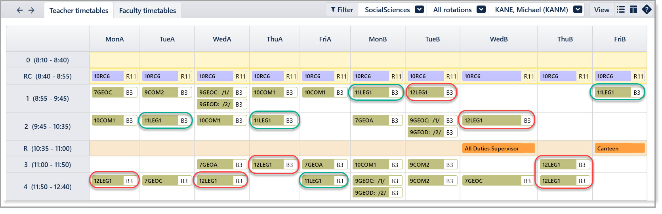Click the WedB column header

tap(499, 39)
